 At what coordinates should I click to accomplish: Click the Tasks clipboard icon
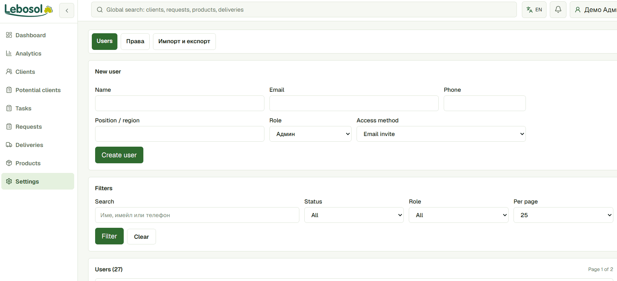coord(9,108)
